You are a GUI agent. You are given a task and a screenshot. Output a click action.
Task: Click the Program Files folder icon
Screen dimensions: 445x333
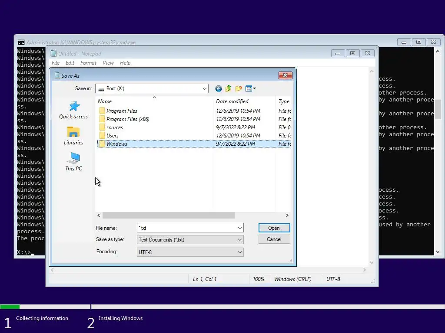(x=102, y=111)
